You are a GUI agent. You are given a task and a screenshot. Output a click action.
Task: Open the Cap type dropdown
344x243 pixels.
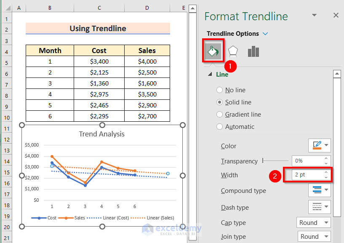[x=314, y=223]
